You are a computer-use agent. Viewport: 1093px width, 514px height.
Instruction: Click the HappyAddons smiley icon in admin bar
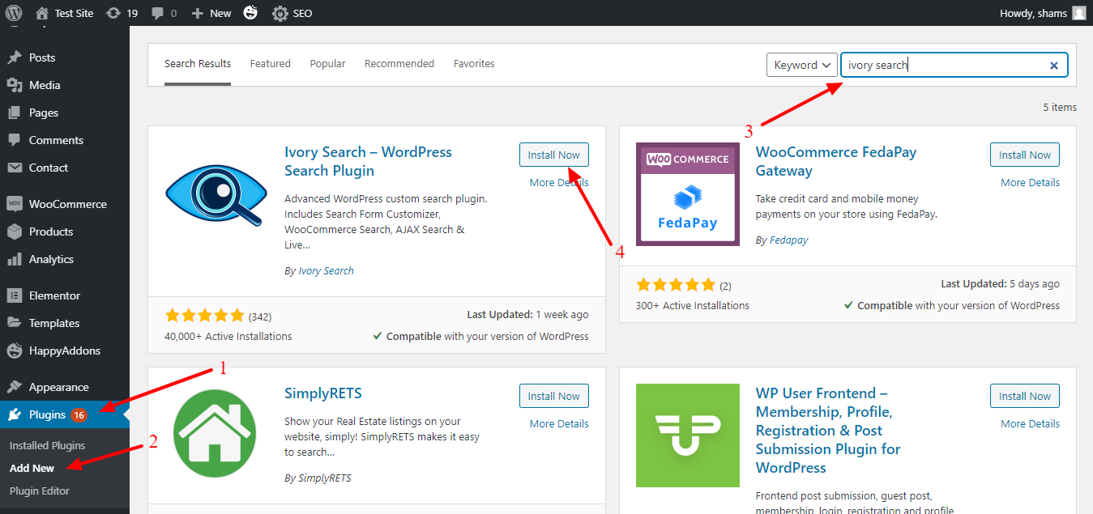click(250, 13)
